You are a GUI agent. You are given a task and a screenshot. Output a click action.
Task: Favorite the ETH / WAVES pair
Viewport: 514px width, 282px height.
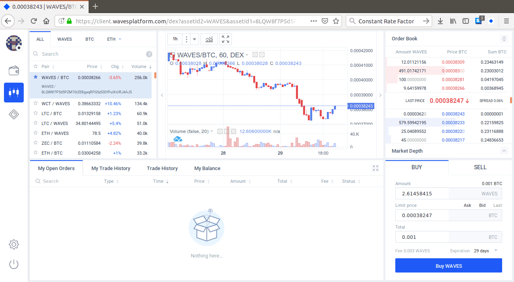[36, 133]
